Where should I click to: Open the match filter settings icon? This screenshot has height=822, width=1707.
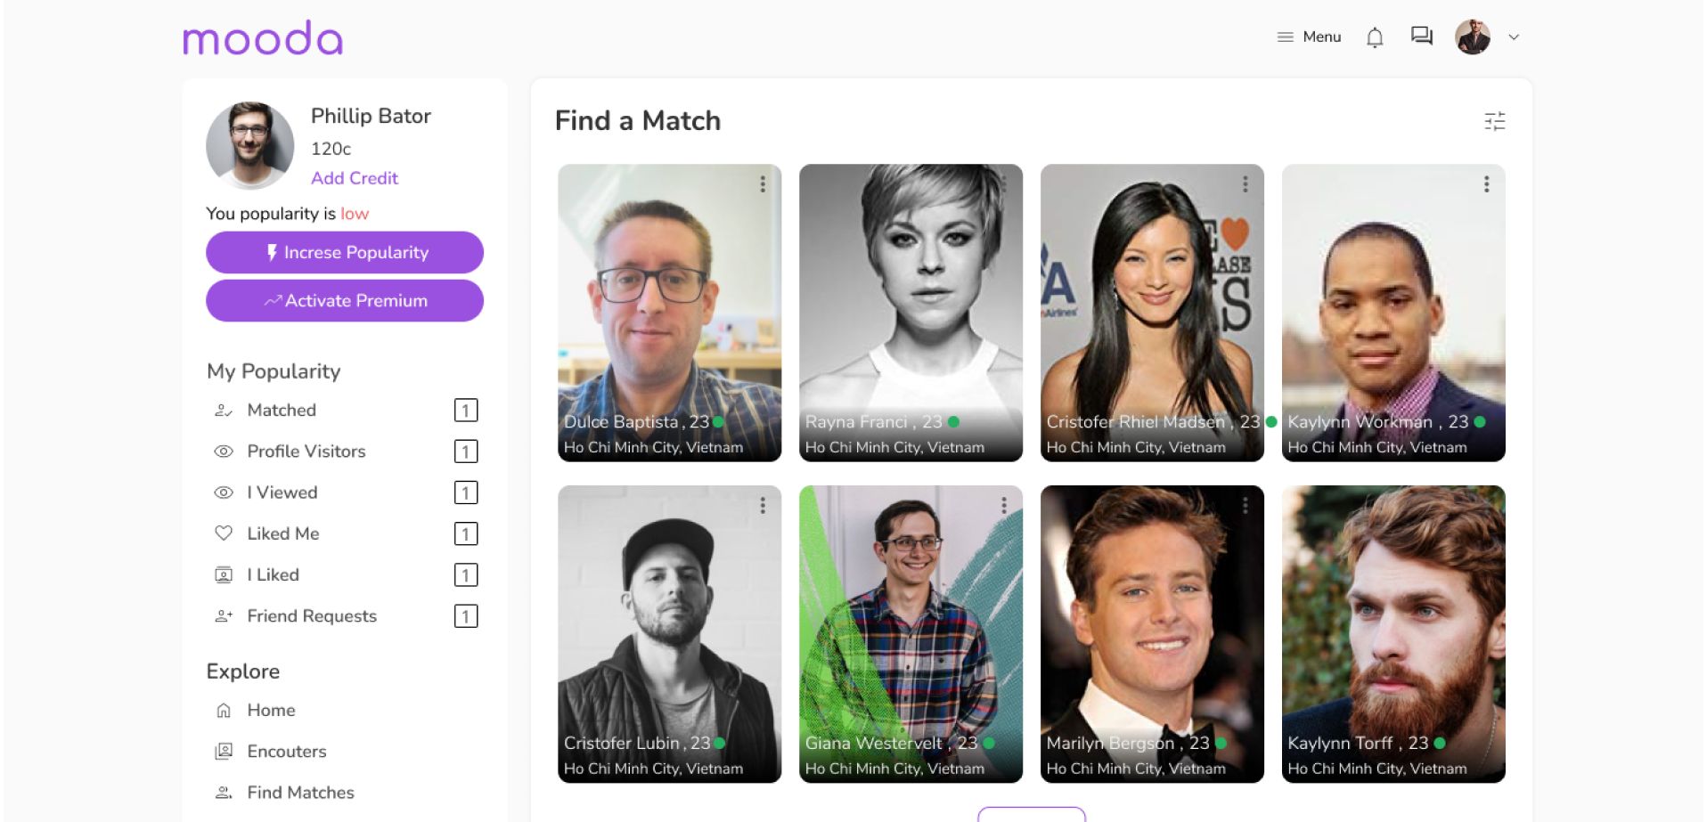pos(1495,121)
